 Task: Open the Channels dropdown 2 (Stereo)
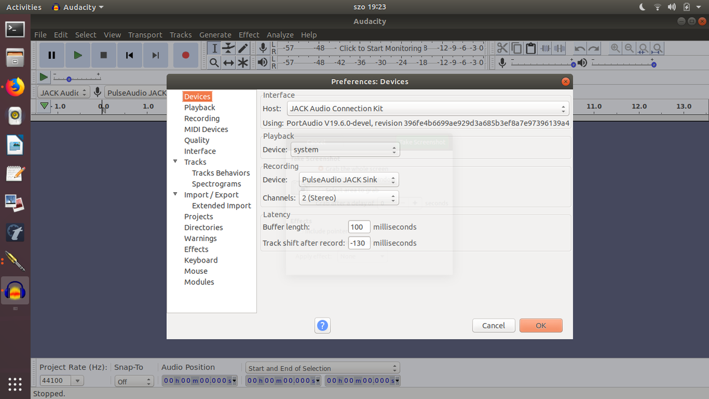click(349, 198)
